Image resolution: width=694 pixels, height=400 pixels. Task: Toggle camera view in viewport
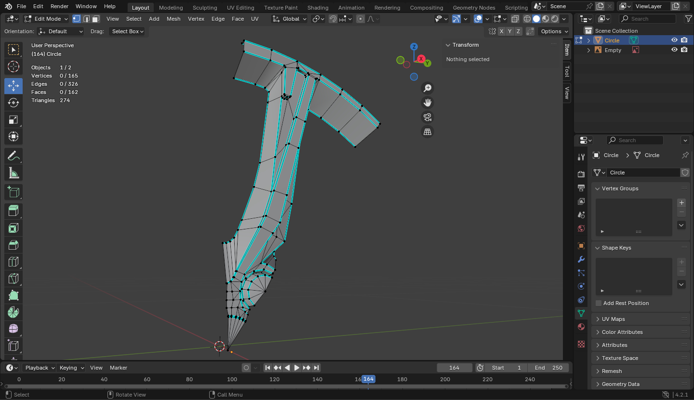click(x=427, y=117)
